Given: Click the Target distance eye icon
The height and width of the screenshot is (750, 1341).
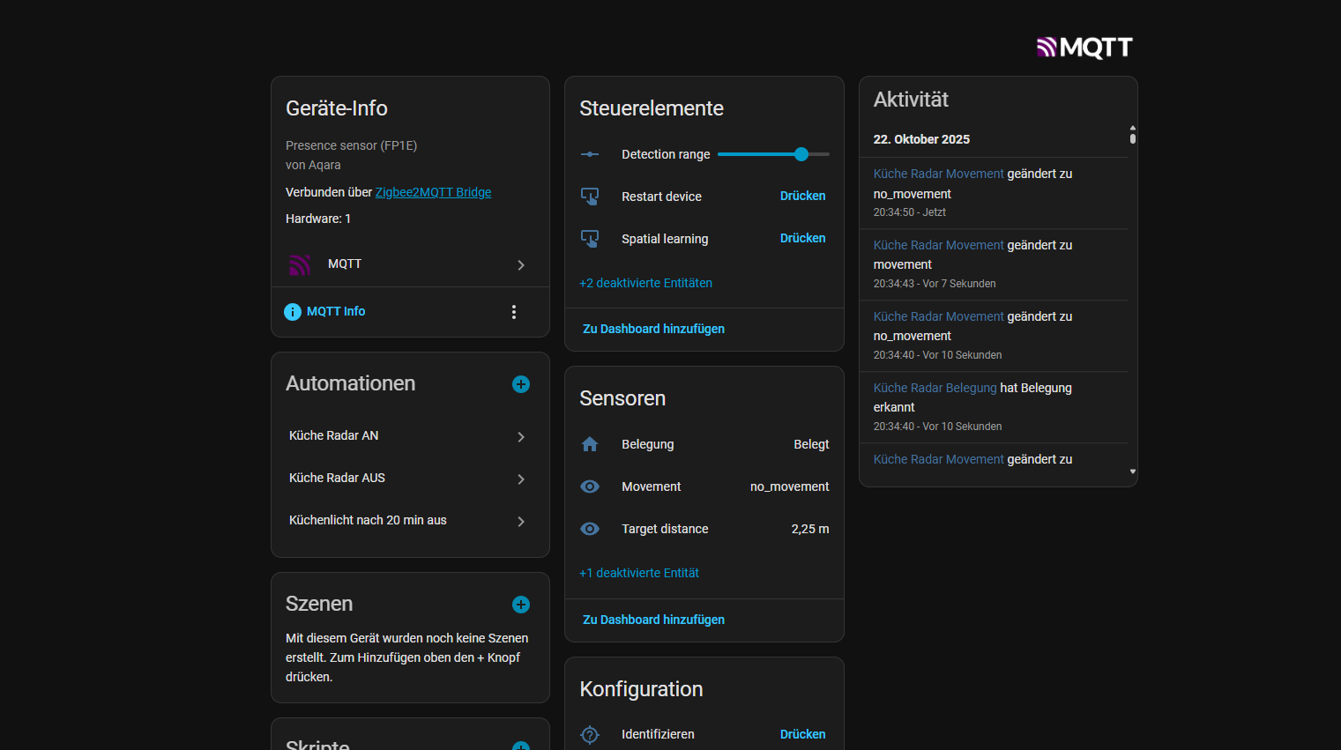Looking at the screenshot, I should [590, 529].
